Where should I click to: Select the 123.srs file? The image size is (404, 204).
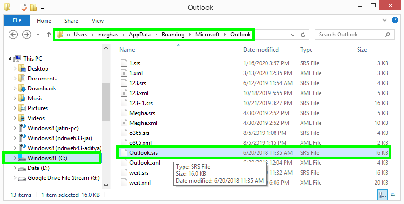138,83
